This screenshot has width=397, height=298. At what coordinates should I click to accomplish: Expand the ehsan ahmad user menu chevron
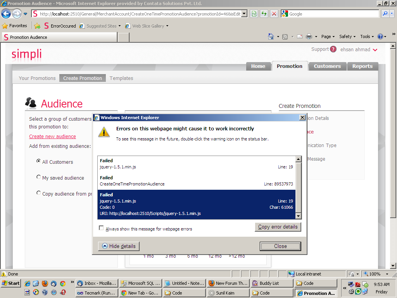pyautogui.click(x=375, y=50)
